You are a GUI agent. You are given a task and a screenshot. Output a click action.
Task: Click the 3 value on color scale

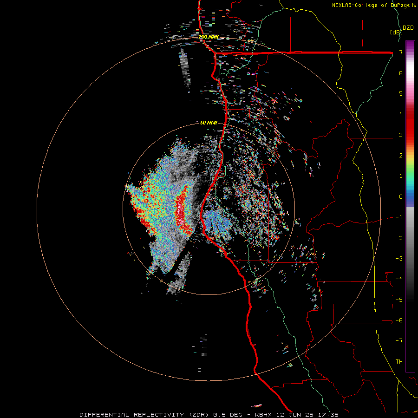click(x=401, y=135)
